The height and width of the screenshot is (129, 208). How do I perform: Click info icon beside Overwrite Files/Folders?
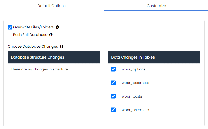(x=57, y=27)
